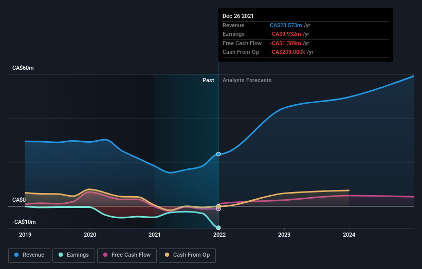This screenshot has width=422, height=269.
Task: Click the 2019 x-axis label
Action: coord(25,235)
